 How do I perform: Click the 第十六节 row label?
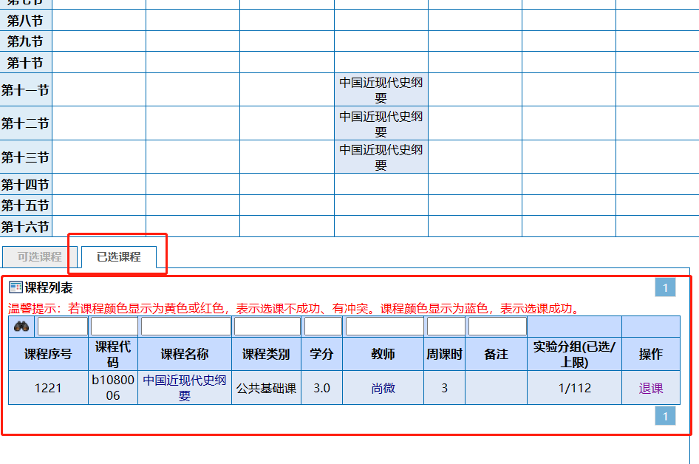pos(25,226)
